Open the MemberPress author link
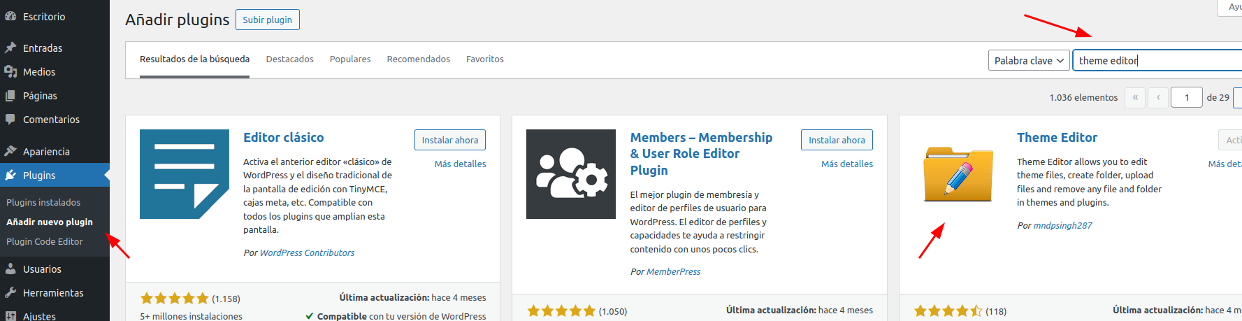 point(673,271)
